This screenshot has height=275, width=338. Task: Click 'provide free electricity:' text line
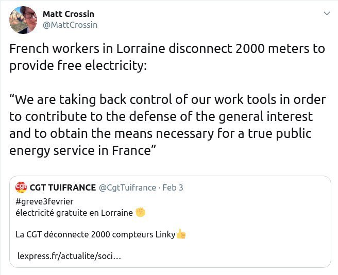pos(78,66)
